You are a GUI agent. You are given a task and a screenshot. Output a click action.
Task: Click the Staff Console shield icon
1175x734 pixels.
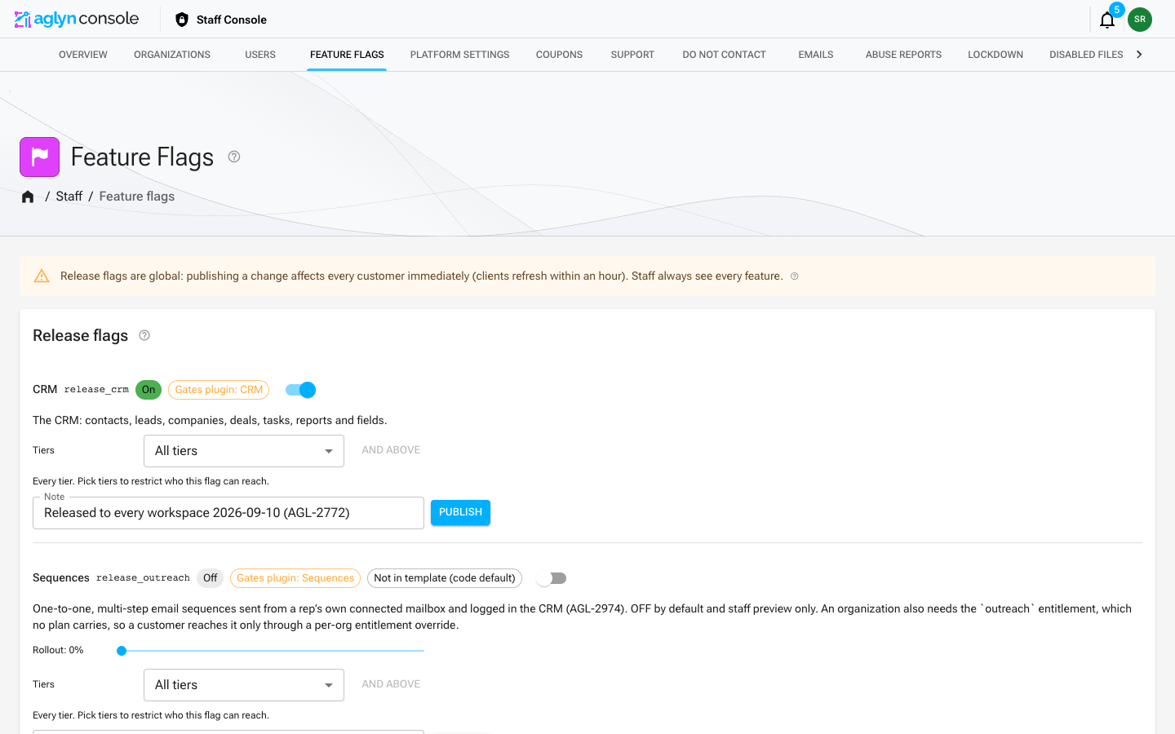182,20
